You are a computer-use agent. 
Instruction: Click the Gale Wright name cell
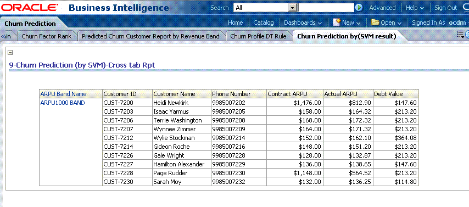tap(182, 155)
